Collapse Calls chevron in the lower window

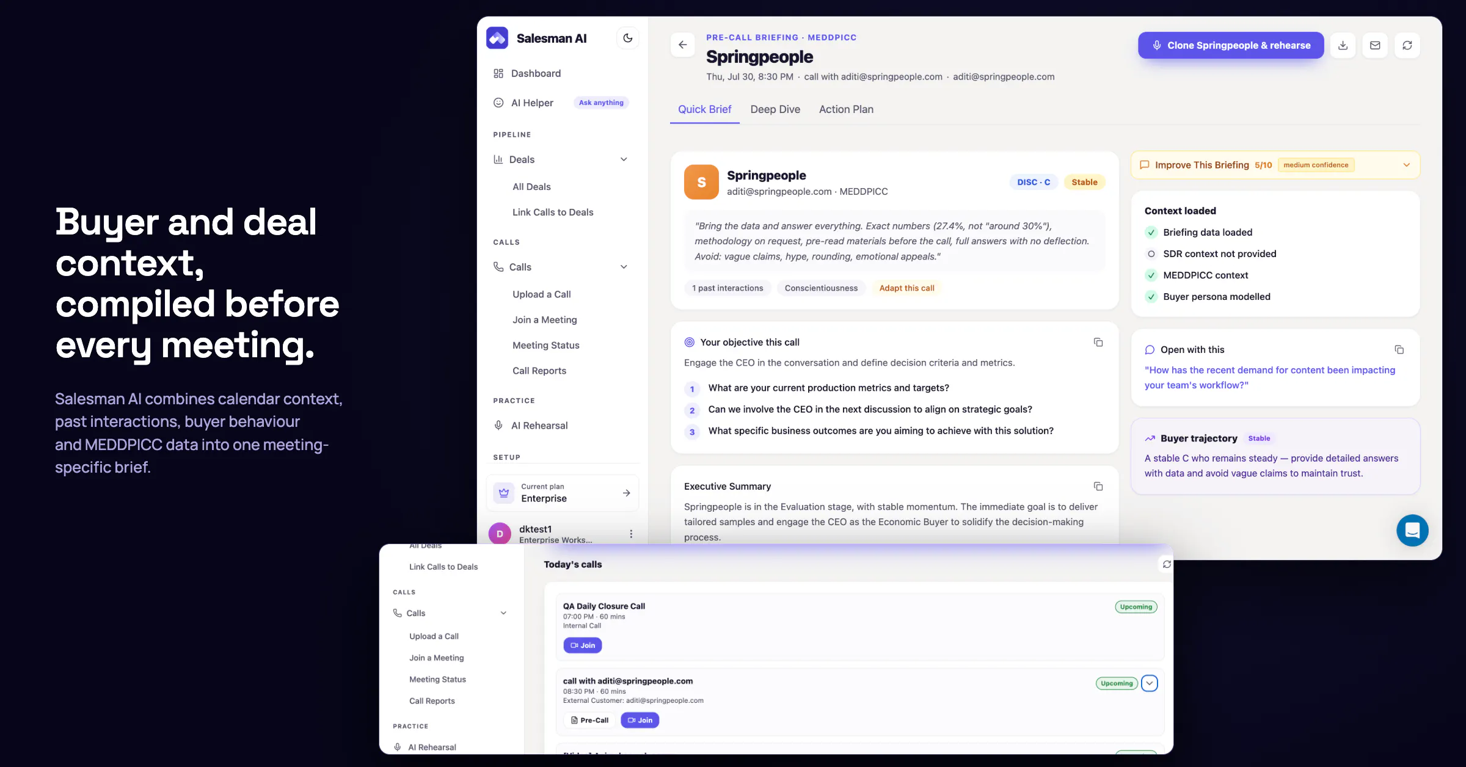tap(503, 613)
